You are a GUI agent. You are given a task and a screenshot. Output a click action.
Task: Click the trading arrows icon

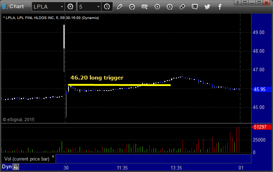tap(182, 7)
